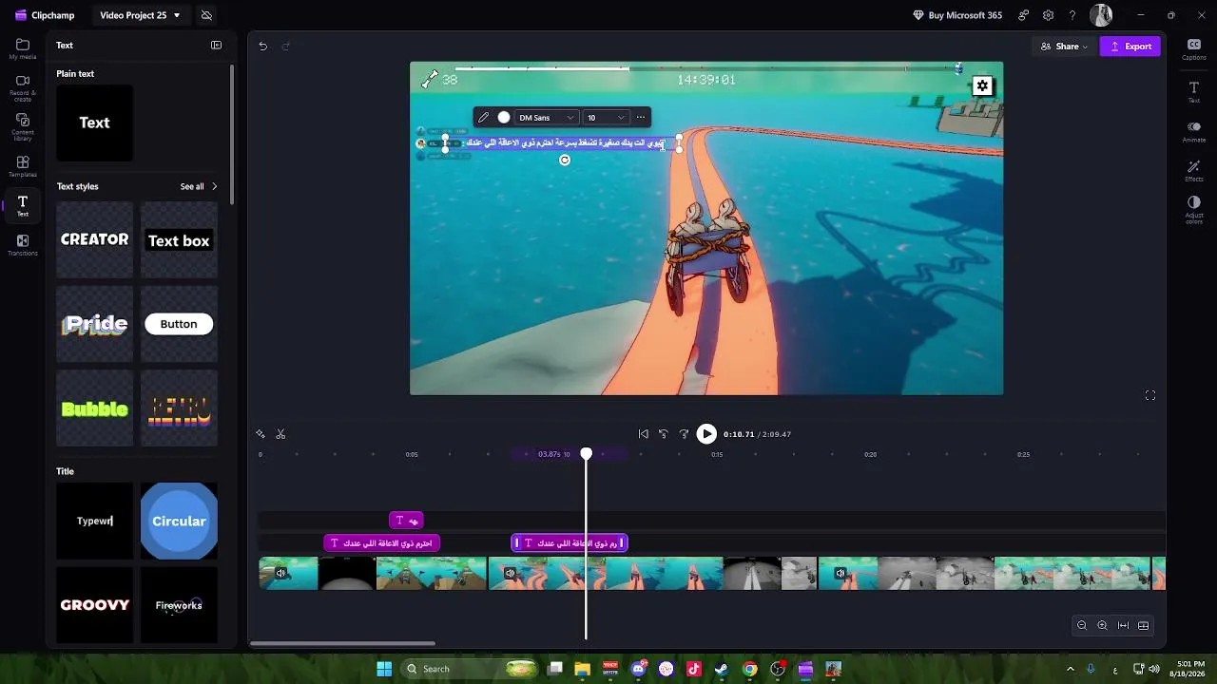
Task: Choose the Button text style
Action: [179, 324]
